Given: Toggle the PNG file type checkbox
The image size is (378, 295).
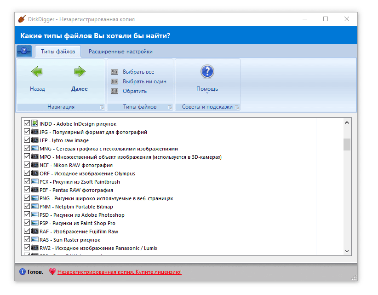Looking at the screenshot, I should click(x=27, y=198).
